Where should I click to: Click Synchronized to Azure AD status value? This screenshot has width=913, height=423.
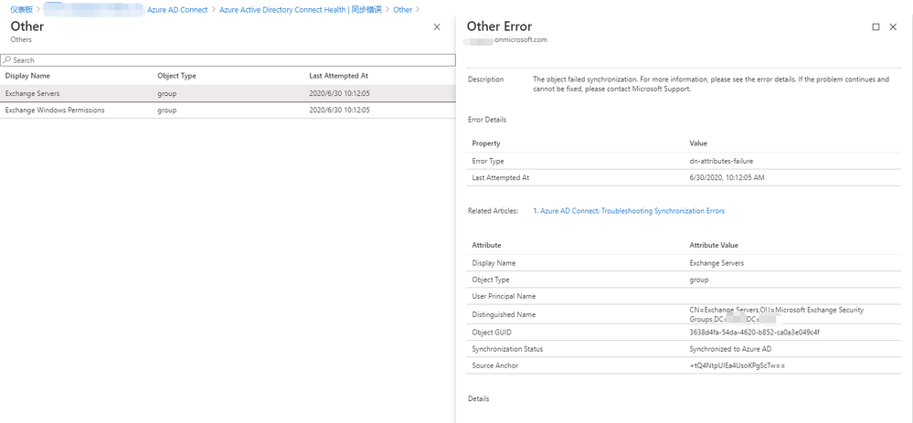click(x=730, y=349)
